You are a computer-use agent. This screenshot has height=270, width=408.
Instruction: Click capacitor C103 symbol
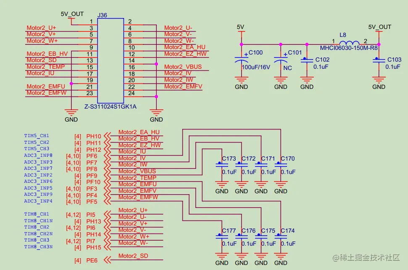(379, 60)
